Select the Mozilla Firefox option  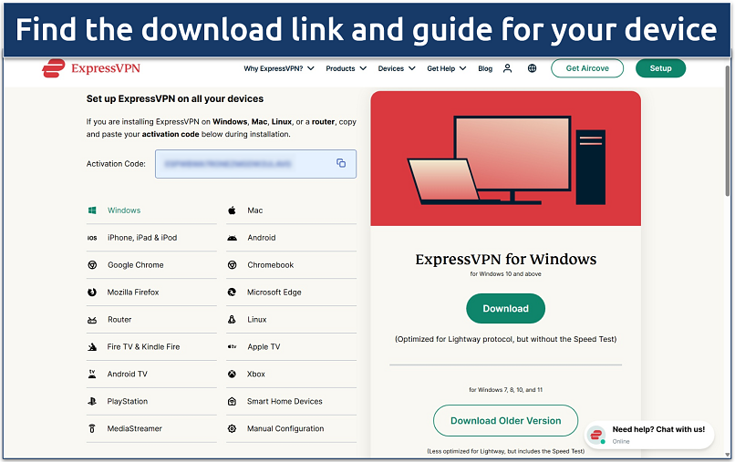tap(151, 293)
